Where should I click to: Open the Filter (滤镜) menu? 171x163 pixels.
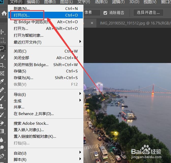(x=118, y=2)
